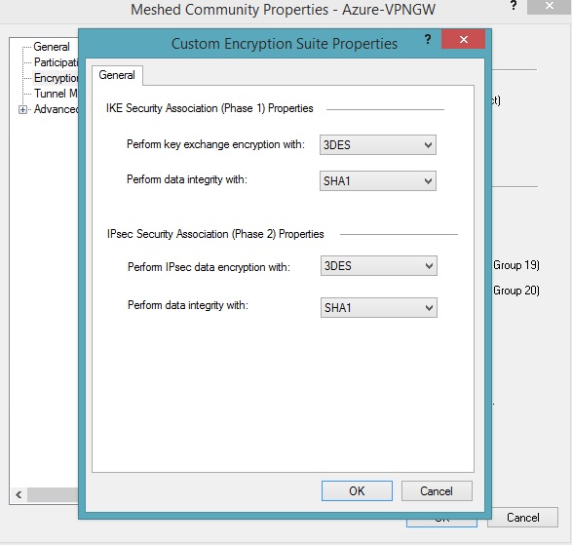Click OK in Custom Encryption Suite dialog
572x545 pixels.
pyautogui.click(x=357, y=491)
